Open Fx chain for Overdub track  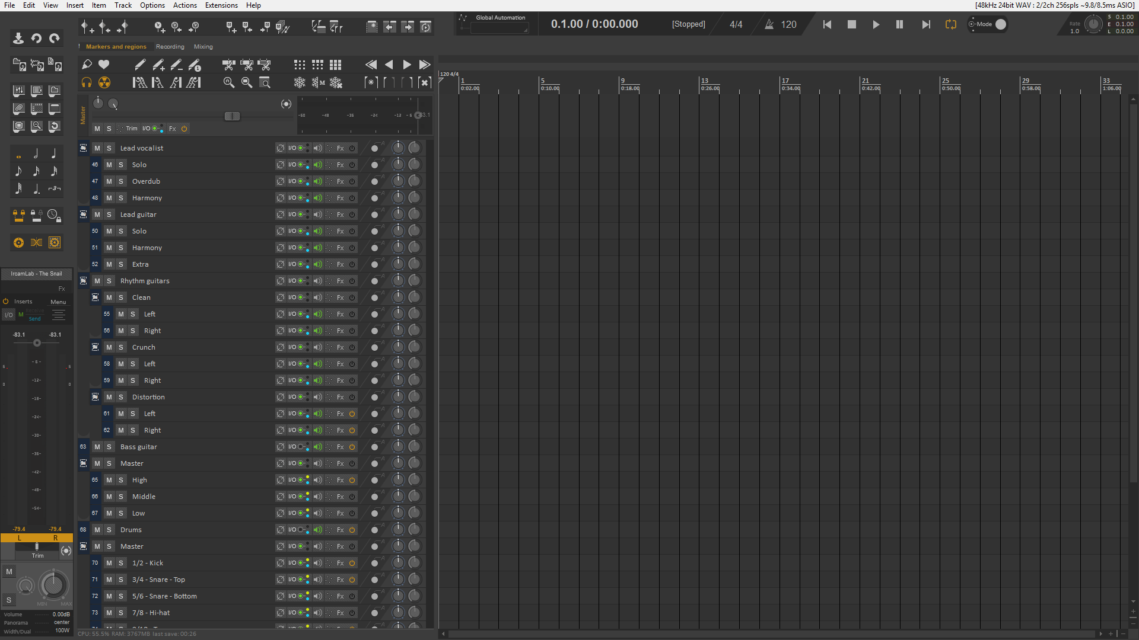pos(341,181)
